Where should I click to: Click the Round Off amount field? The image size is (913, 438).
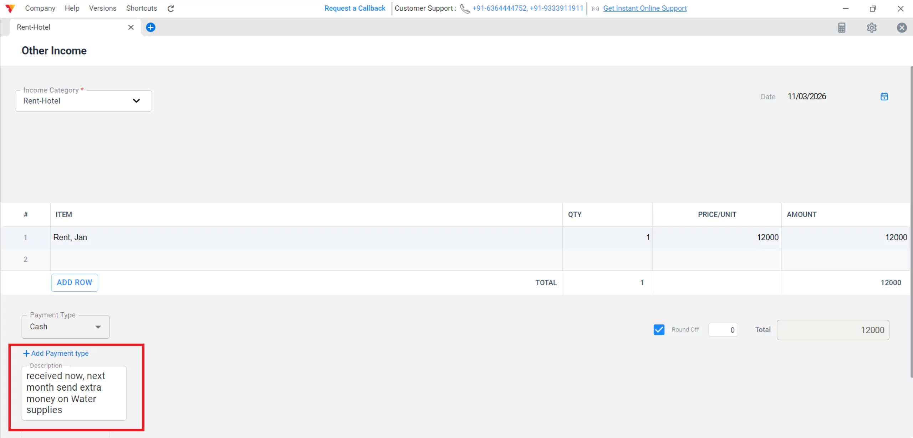723,330
